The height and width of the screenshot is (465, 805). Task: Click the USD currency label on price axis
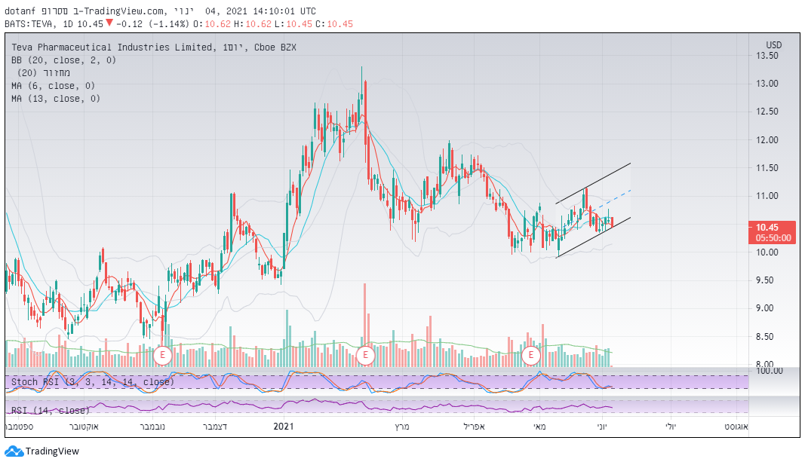[773, 44]
